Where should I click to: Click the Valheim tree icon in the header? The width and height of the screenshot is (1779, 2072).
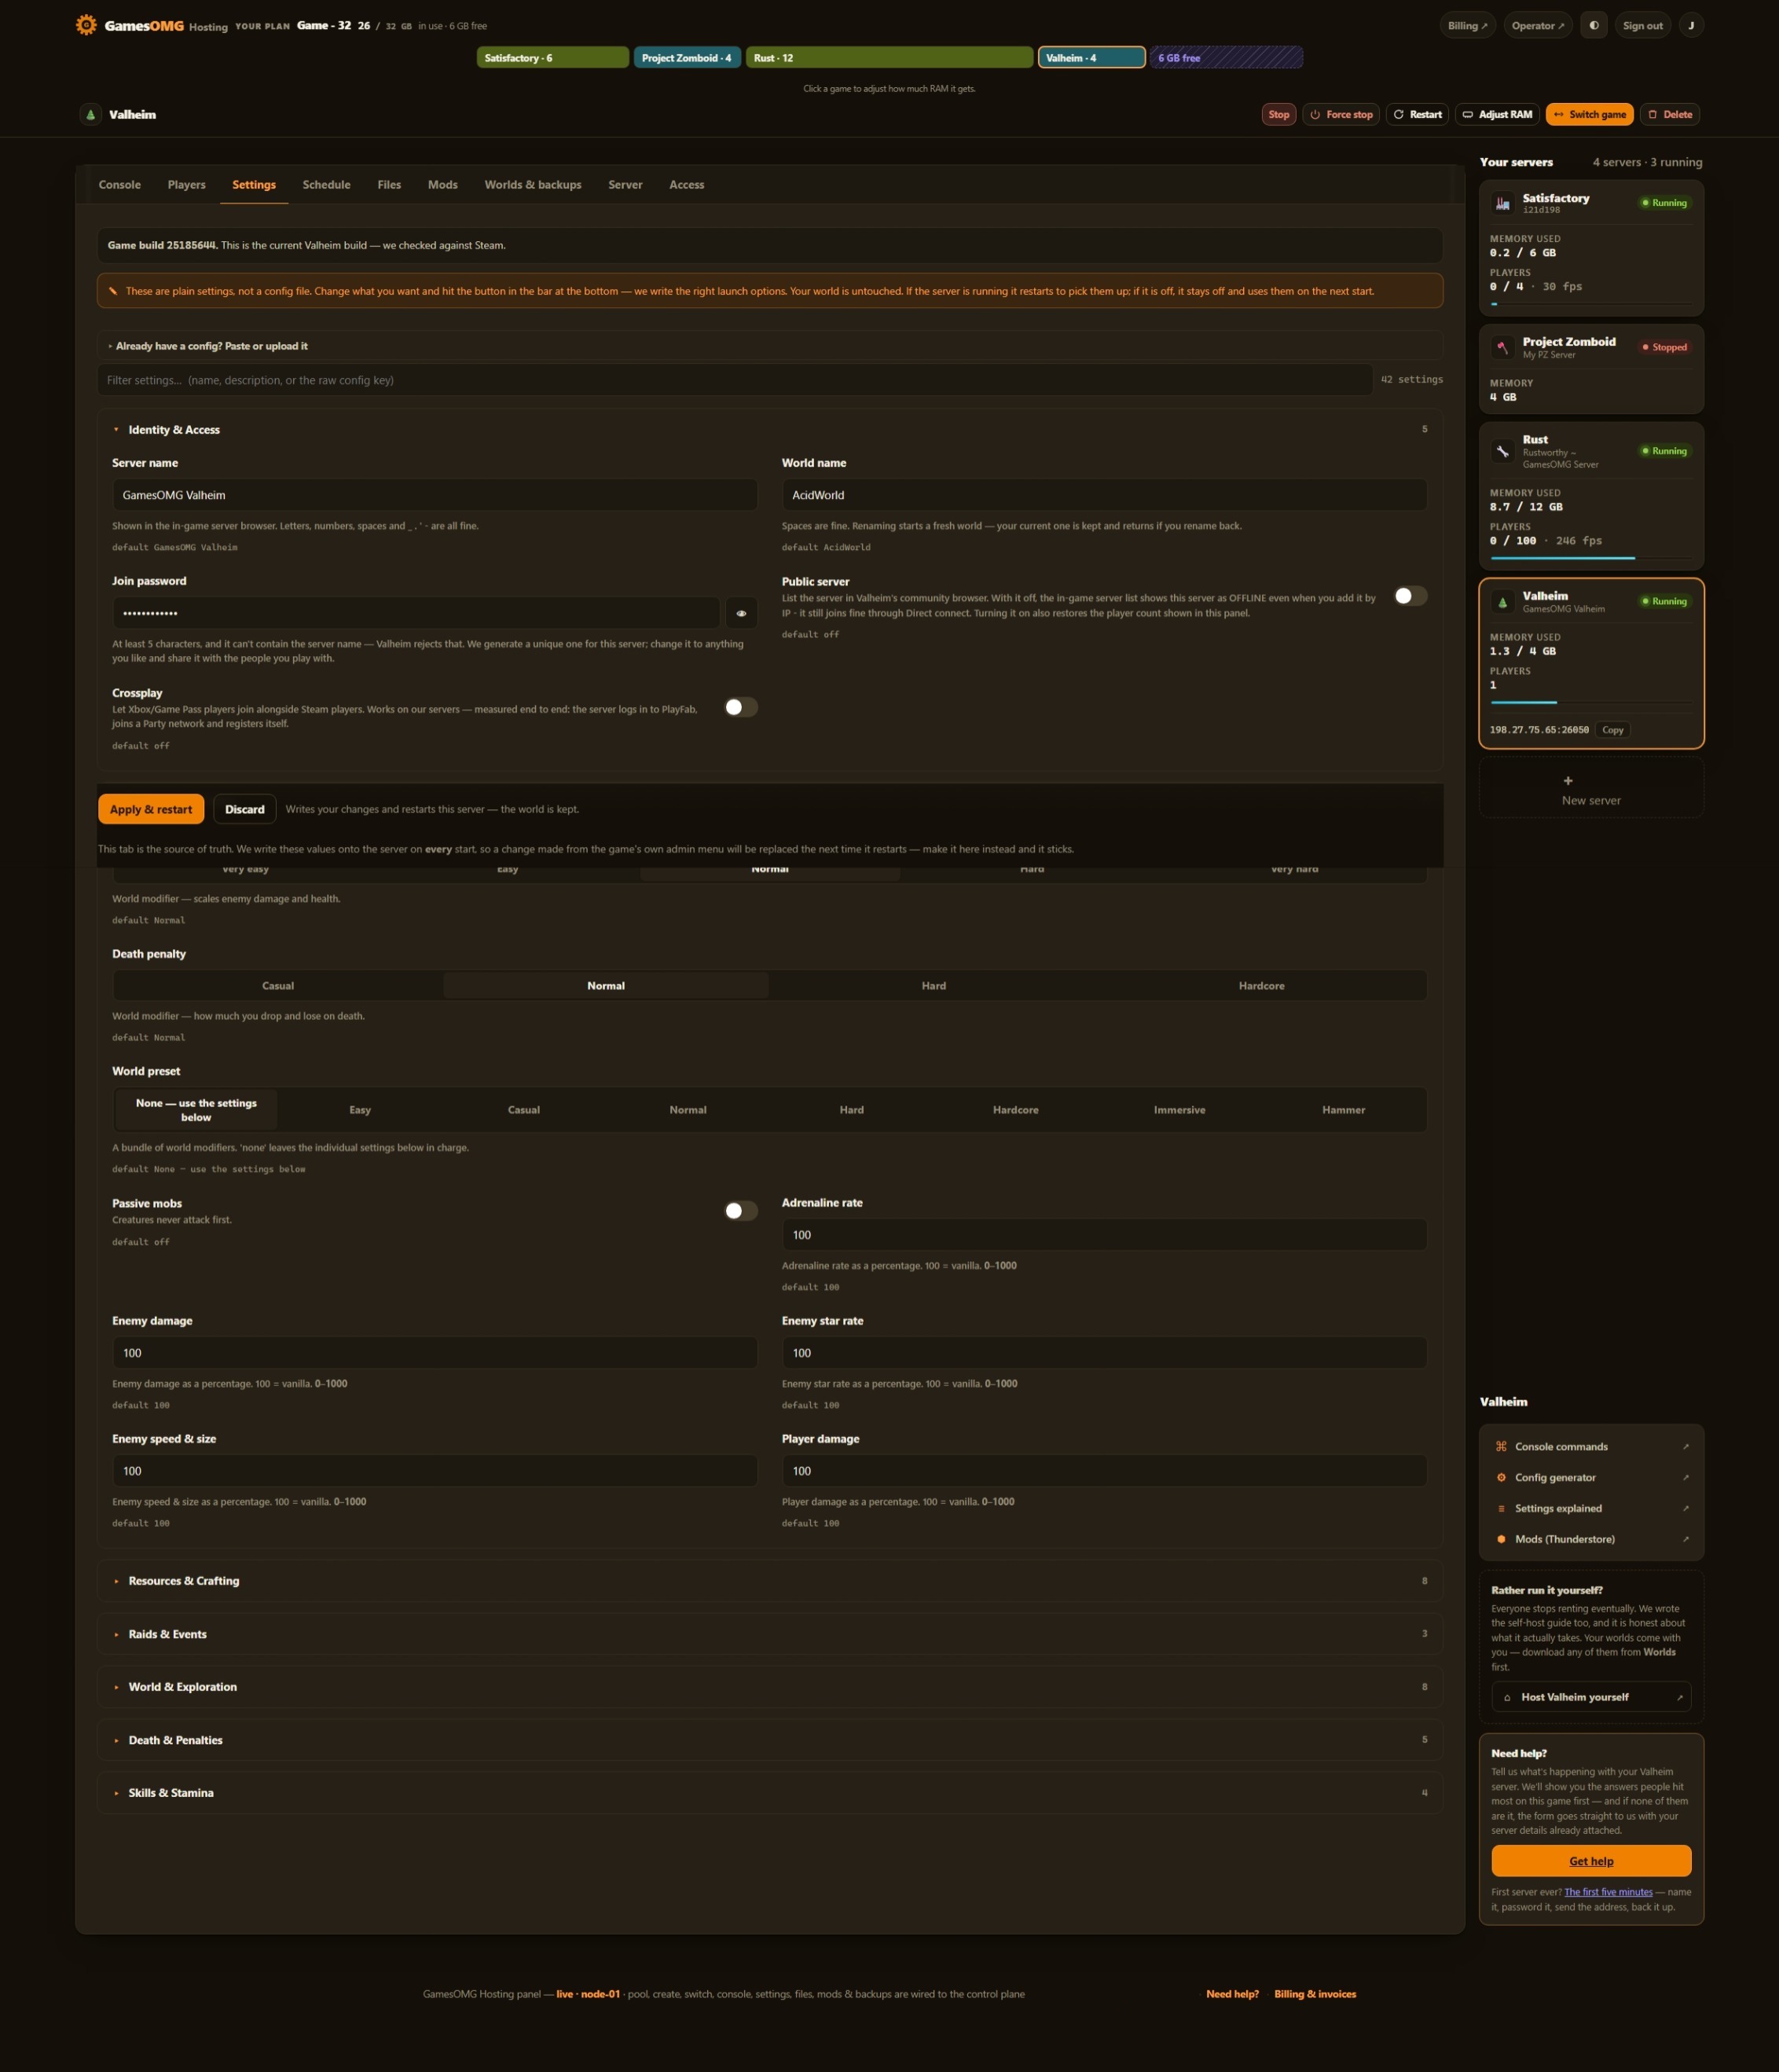coord(90,114)
